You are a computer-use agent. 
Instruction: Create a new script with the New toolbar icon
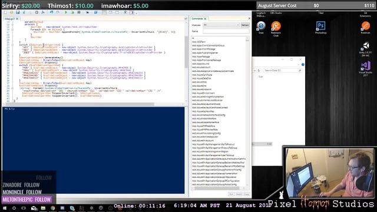[x=5, y=12]
